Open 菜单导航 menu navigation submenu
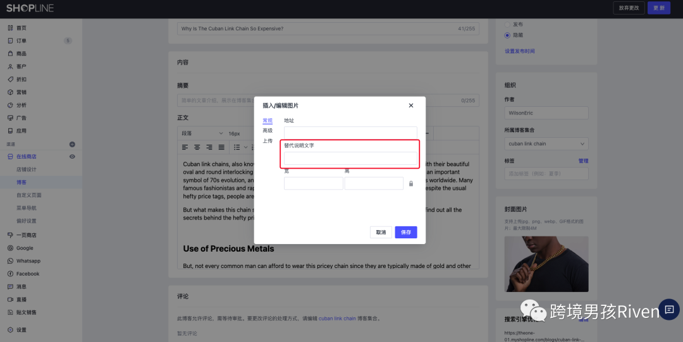Image resolution: width=683 pixels, height=342 pixels. (x=27, y=208)
